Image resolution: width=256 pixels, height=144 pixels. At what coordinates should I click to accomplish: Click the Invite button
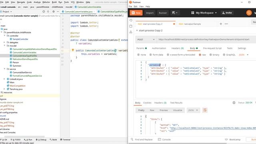227,13
